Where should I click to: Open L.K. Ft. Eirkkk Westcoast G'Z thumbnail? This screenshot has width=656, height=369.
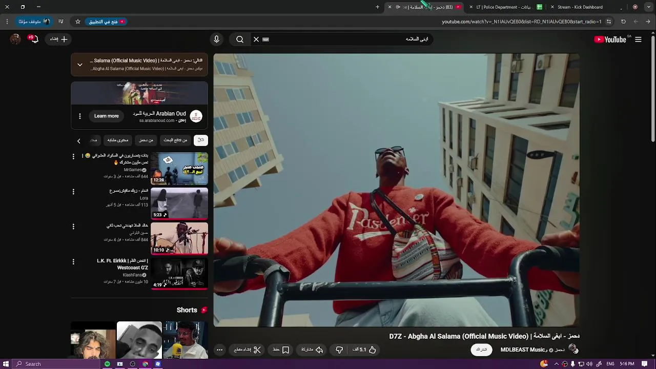click(x=179, y=273)
